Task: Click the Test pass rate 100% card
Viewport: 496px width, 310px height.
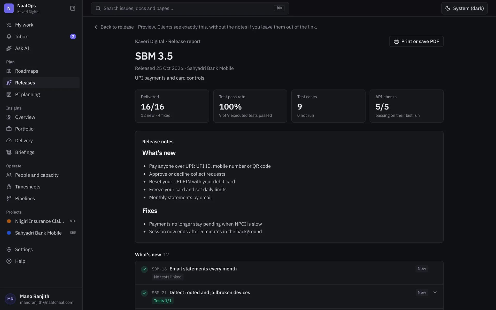Action: tap(250, 106)
